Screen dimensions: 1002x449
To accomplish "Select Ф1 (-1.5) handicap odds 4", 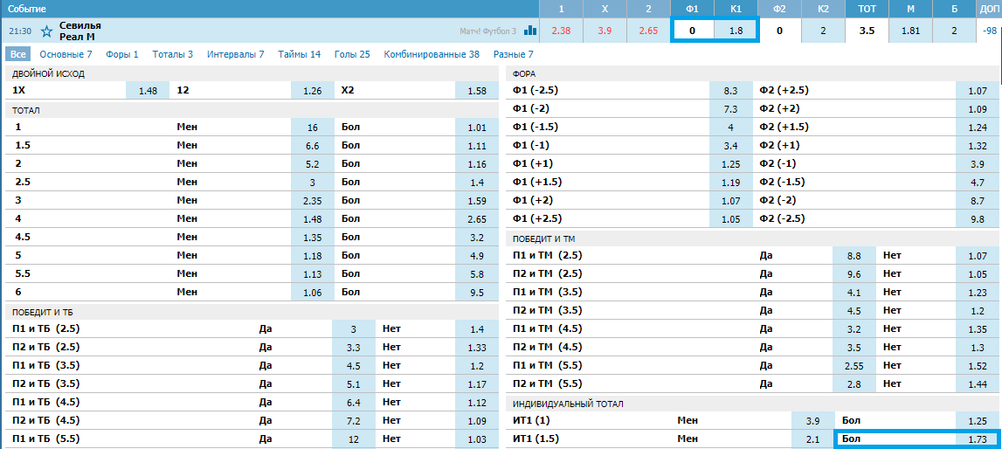I will point(731,127).
